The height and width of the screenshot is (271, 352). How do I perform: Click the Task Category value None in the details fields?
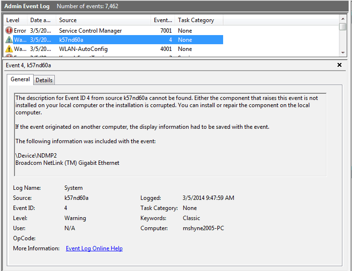click(189, 208)
